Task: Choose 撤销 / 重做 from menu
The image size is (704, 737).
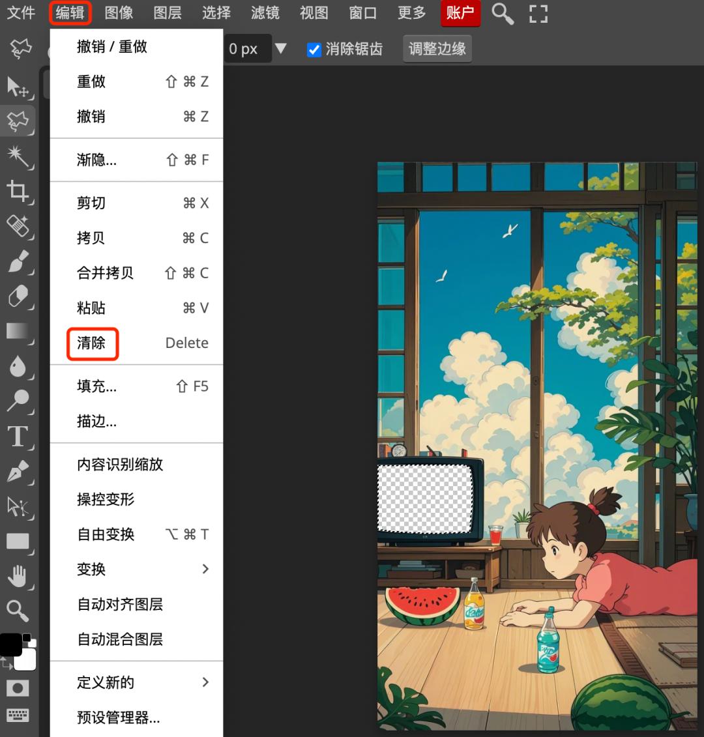Action: [136, 46]
